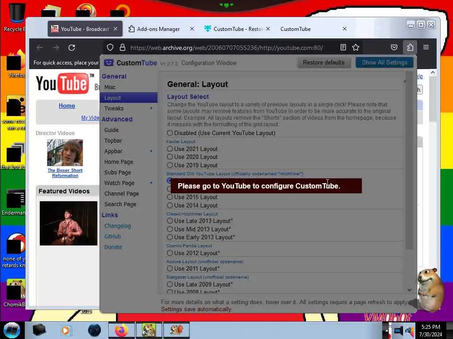Viewport: 453px width, 339px height.
Task: Click the network icon in system tray
Action: (399, 330)
